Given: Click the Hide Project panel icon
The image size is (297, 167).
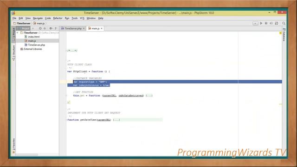Looking at the screenshot, I should 56,28.
